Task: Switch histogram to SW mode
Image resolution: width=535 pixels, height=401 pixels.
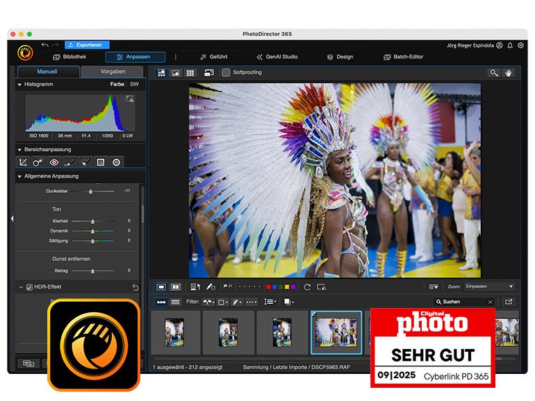Action: click(134, 84)
